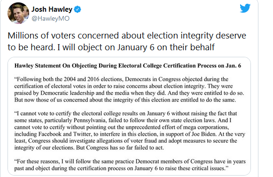Click the words 'on their behalf' in tweet
Viewport: 273px width, 177px height.
[x=186, y=47]
